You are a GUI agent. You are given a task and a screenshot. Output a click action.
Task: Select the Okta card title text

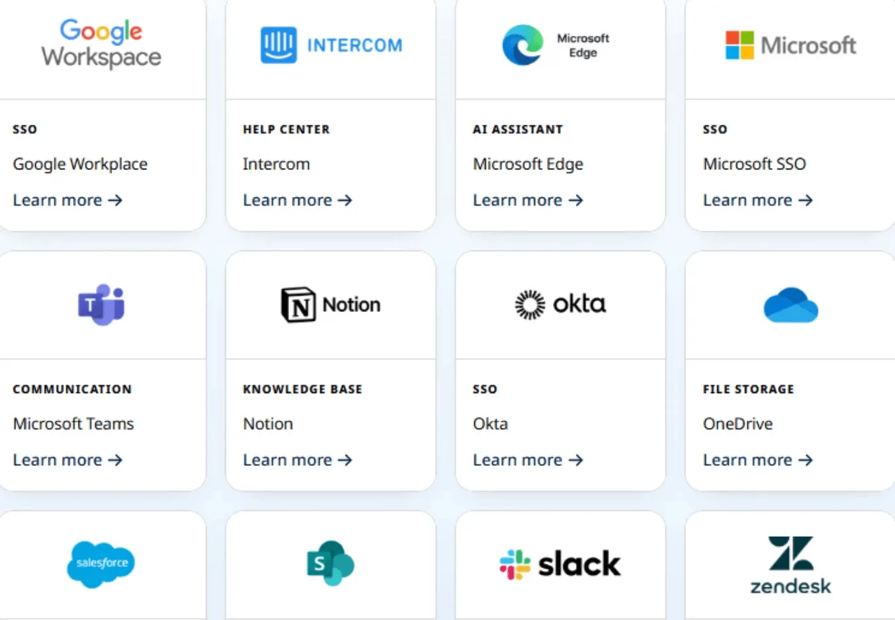(x=490, y=424)
